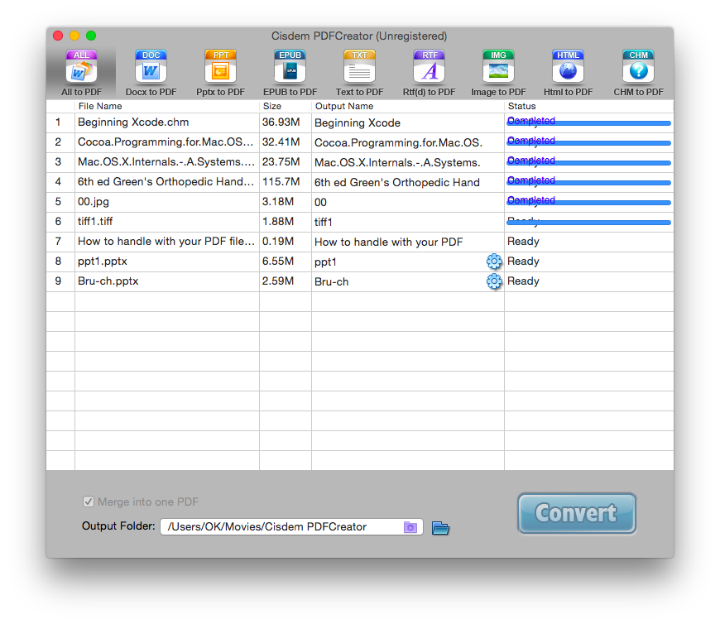
Task: Click the size value 3.18M
Action: pos(278,202)
